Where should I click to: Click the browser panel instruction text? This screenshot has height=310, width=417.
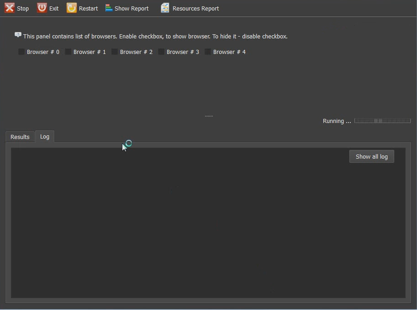click(155, 37)
